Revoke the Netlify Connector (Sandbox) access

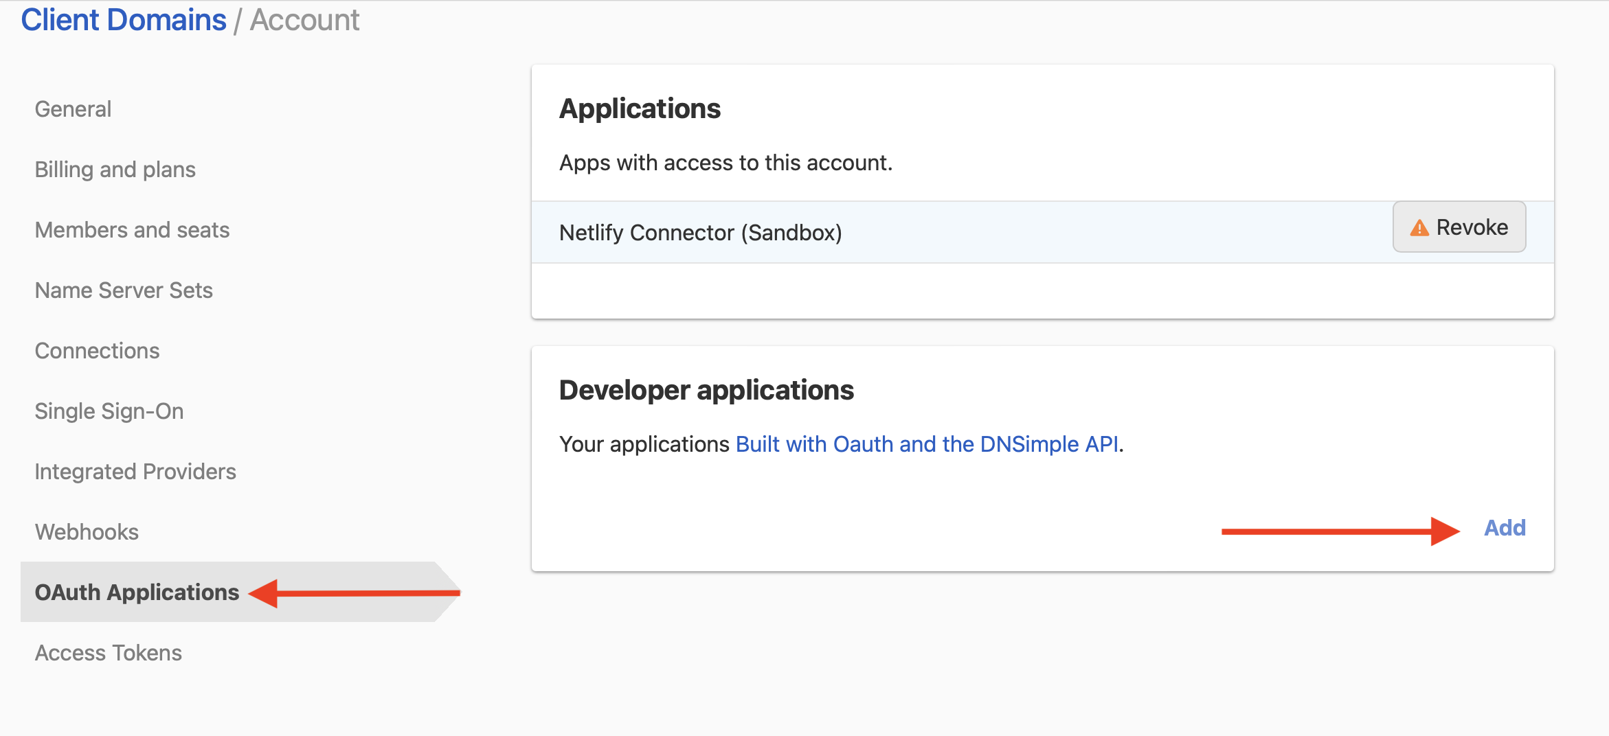1459,227
